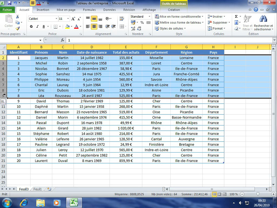Screen dimensions: 277x208
Task: Click the zoom slider in the status bar
Action: pyautogui.click(x=257, y=194)
